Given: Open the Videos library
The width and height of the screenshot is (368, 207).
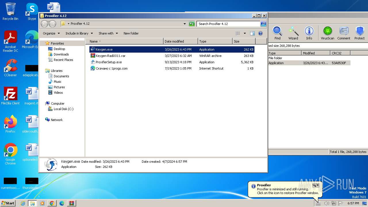Looking at the screenshot, I should pos(58,93).
